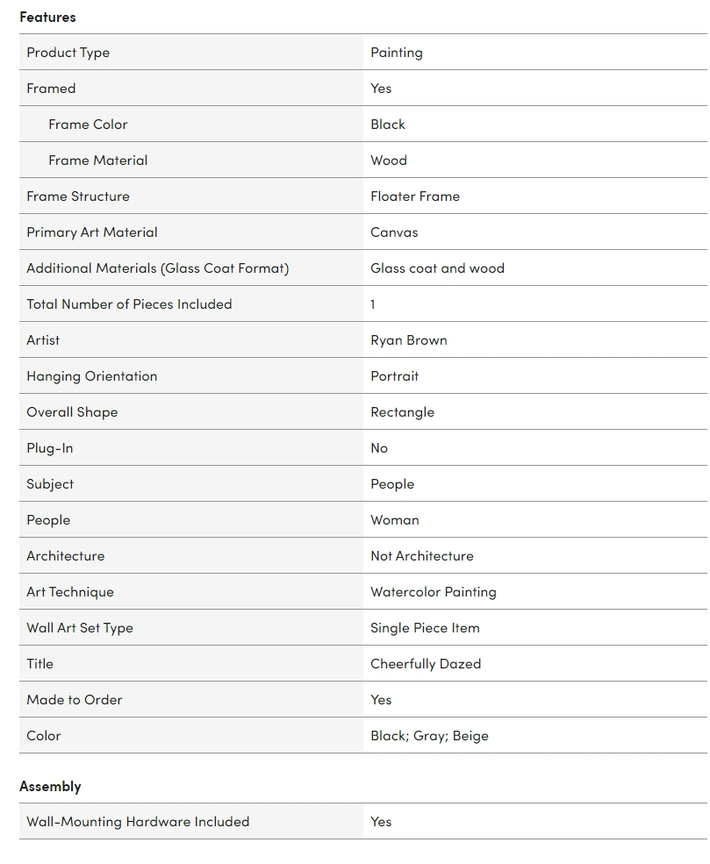Click the Hanging Orientation label

point(91,376)
